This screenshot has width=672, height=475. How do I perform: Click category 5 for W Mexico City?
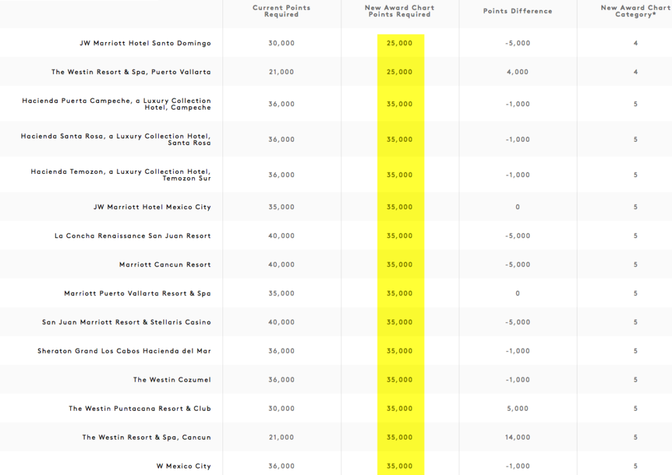pyautogui.click(x=635, y=466)
